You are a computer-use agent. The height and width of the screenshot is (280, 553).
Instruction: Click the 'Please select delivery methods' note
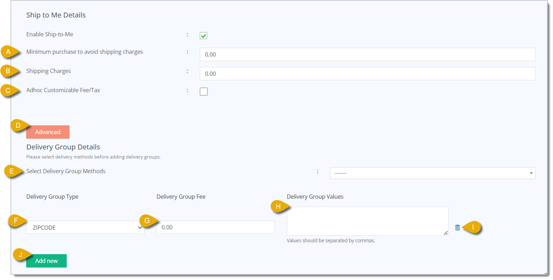(93, 157)
